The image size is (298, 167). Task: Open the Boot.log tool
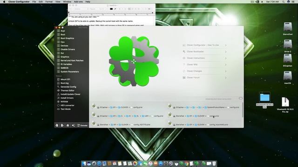tap(64, 83)
